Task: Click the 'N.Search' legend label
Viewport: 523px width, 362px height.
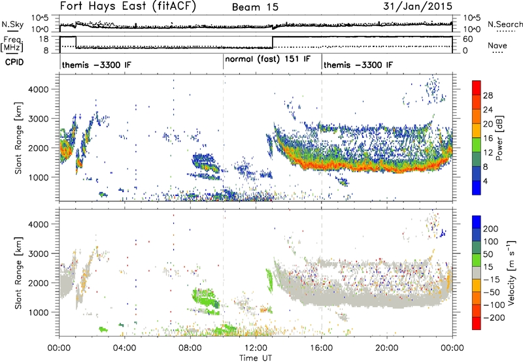Action: [x=505, y=24]
